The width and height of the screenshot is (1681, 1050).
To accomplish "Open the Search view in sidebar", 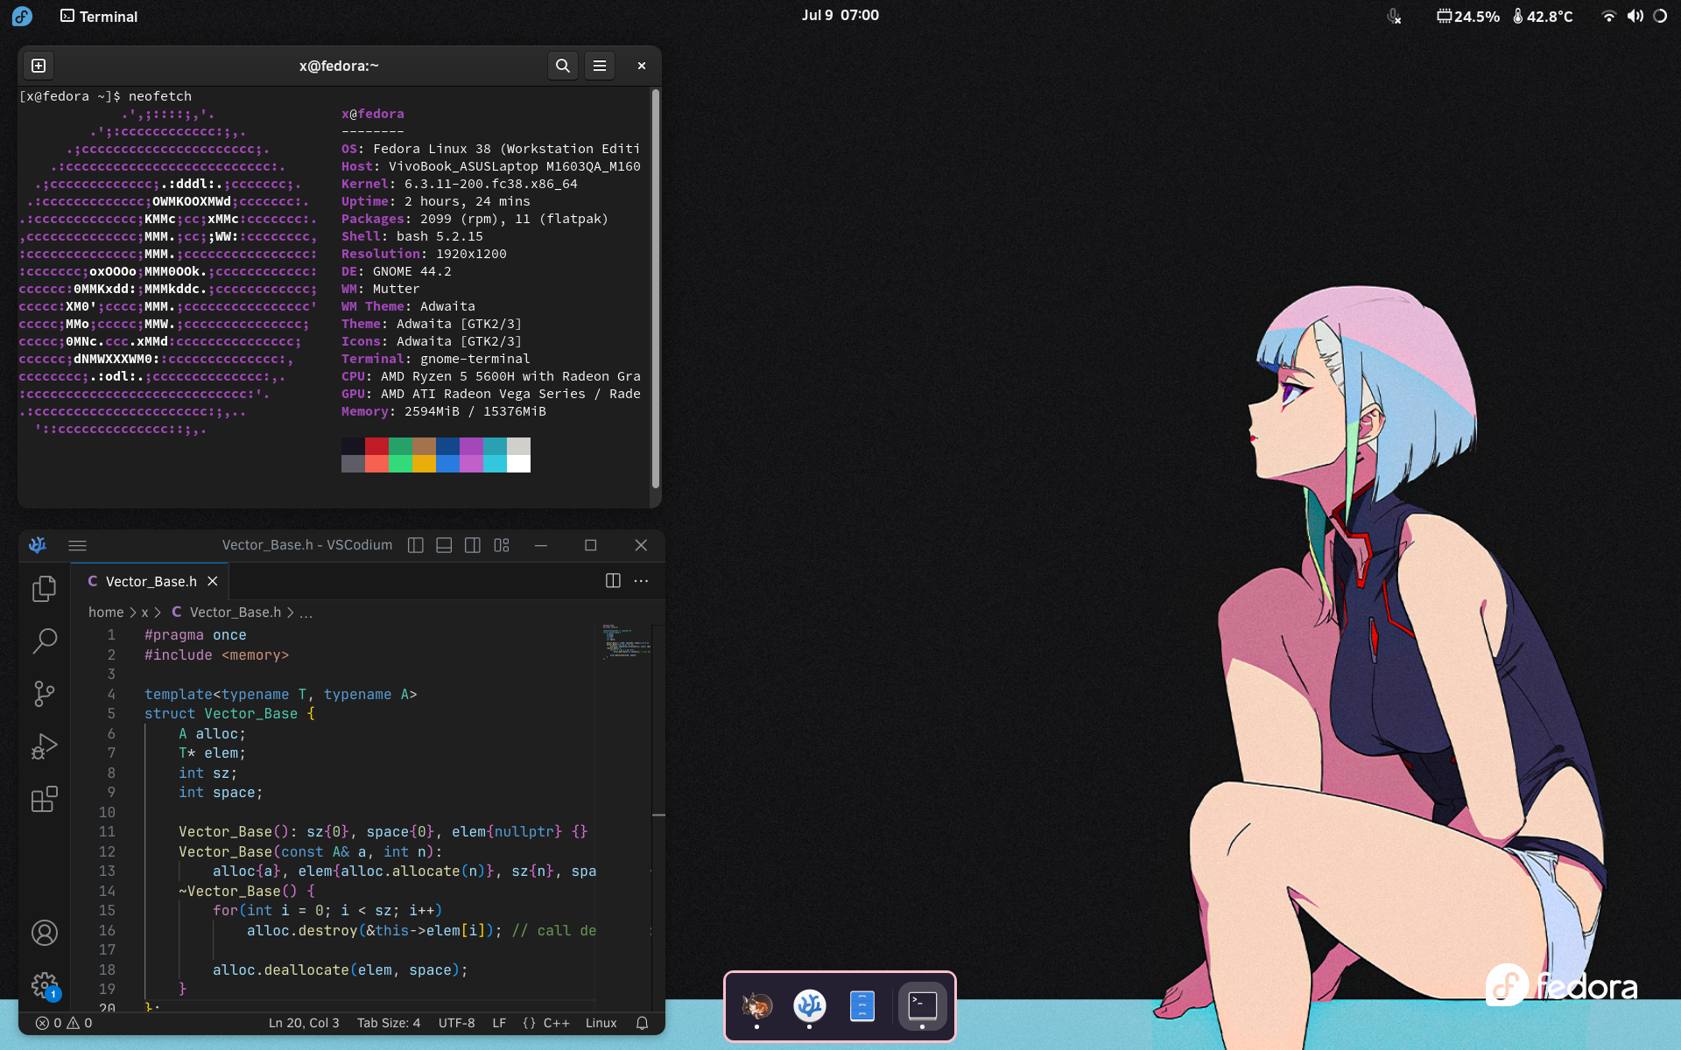I will 44,641.
